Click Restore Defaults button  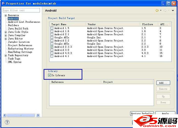pyautogui.click(x=142, y=113)
